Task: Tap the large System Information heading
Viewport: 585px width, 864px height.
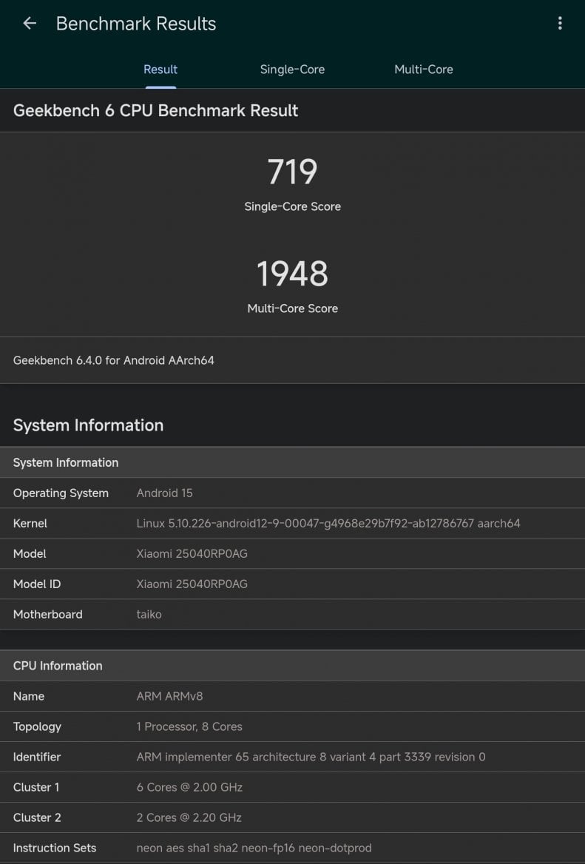Action: (x=88, y=425)
